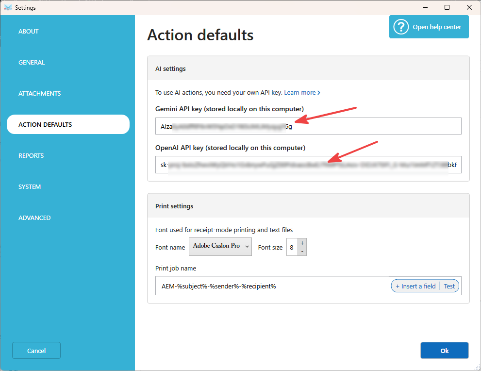
Task: Click the Font size value box
Action: click(x=292, y=247)
